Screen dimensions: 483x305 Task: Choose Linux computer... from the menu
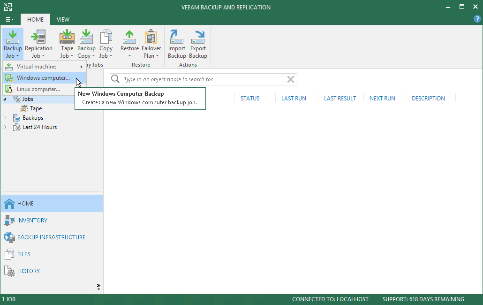[x=45, y=89]
